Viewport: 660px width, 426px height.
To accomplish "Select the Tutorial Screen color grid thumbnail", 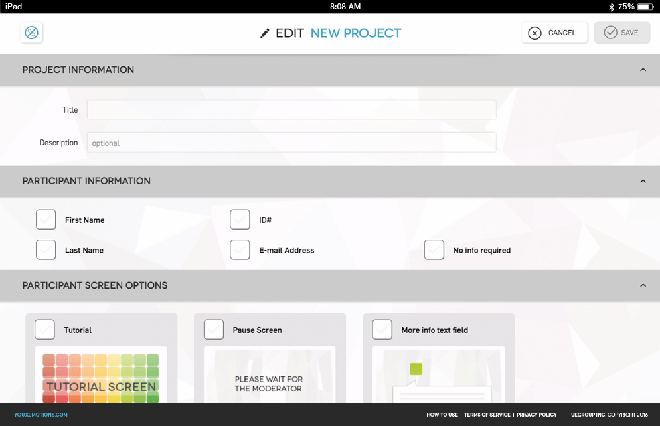I will 101,377.
